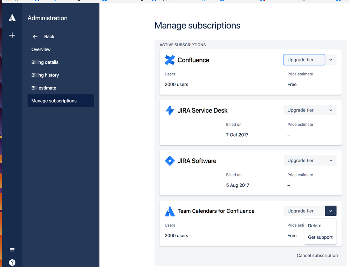350x267 pixels.
Task: Click the 5 Aug 2017 billing date
Action: [238, 185]
